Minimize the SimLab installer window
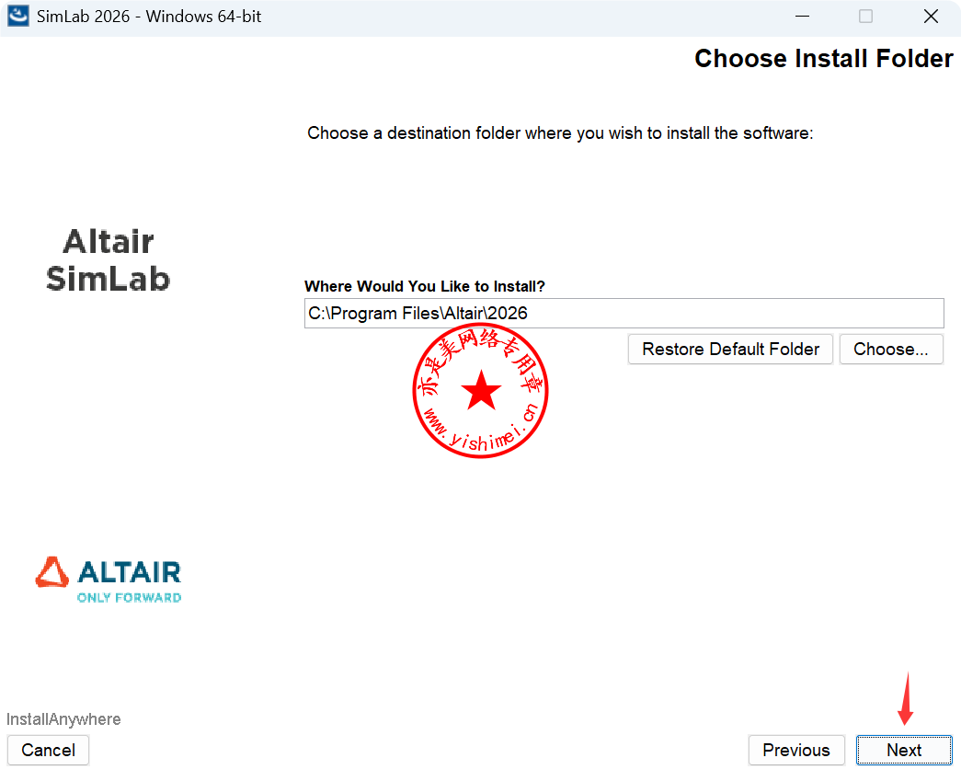The image size is (961, 781). tap(801, 17)
